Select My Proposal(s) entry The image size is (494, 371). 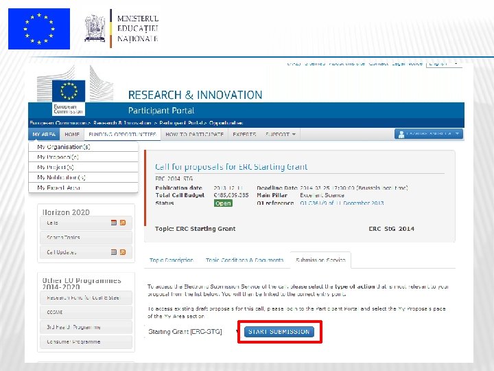83,157
